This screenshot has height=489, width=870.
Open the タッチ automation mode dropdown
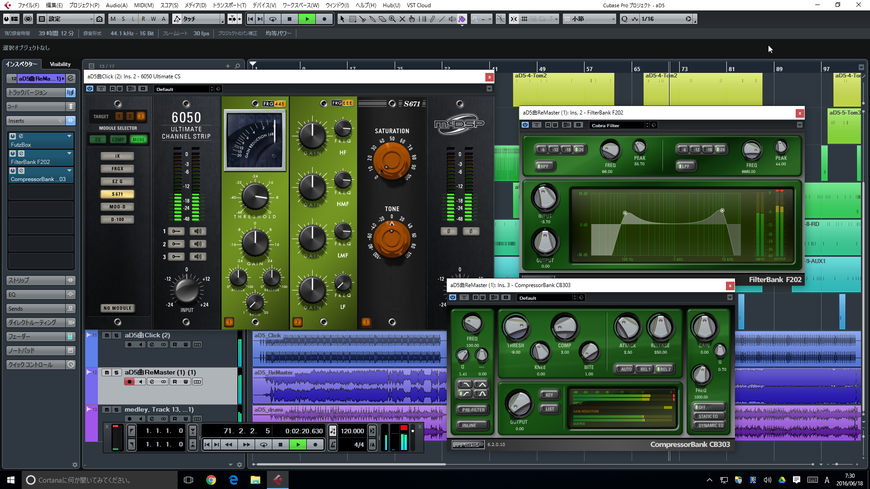pos(203,19)
